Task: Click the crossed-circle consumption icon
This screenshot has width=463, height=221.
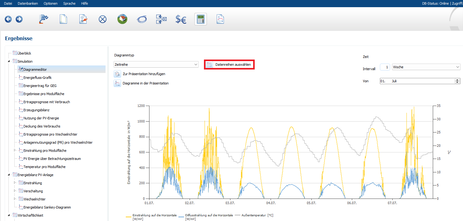Action: click(102, 19)
